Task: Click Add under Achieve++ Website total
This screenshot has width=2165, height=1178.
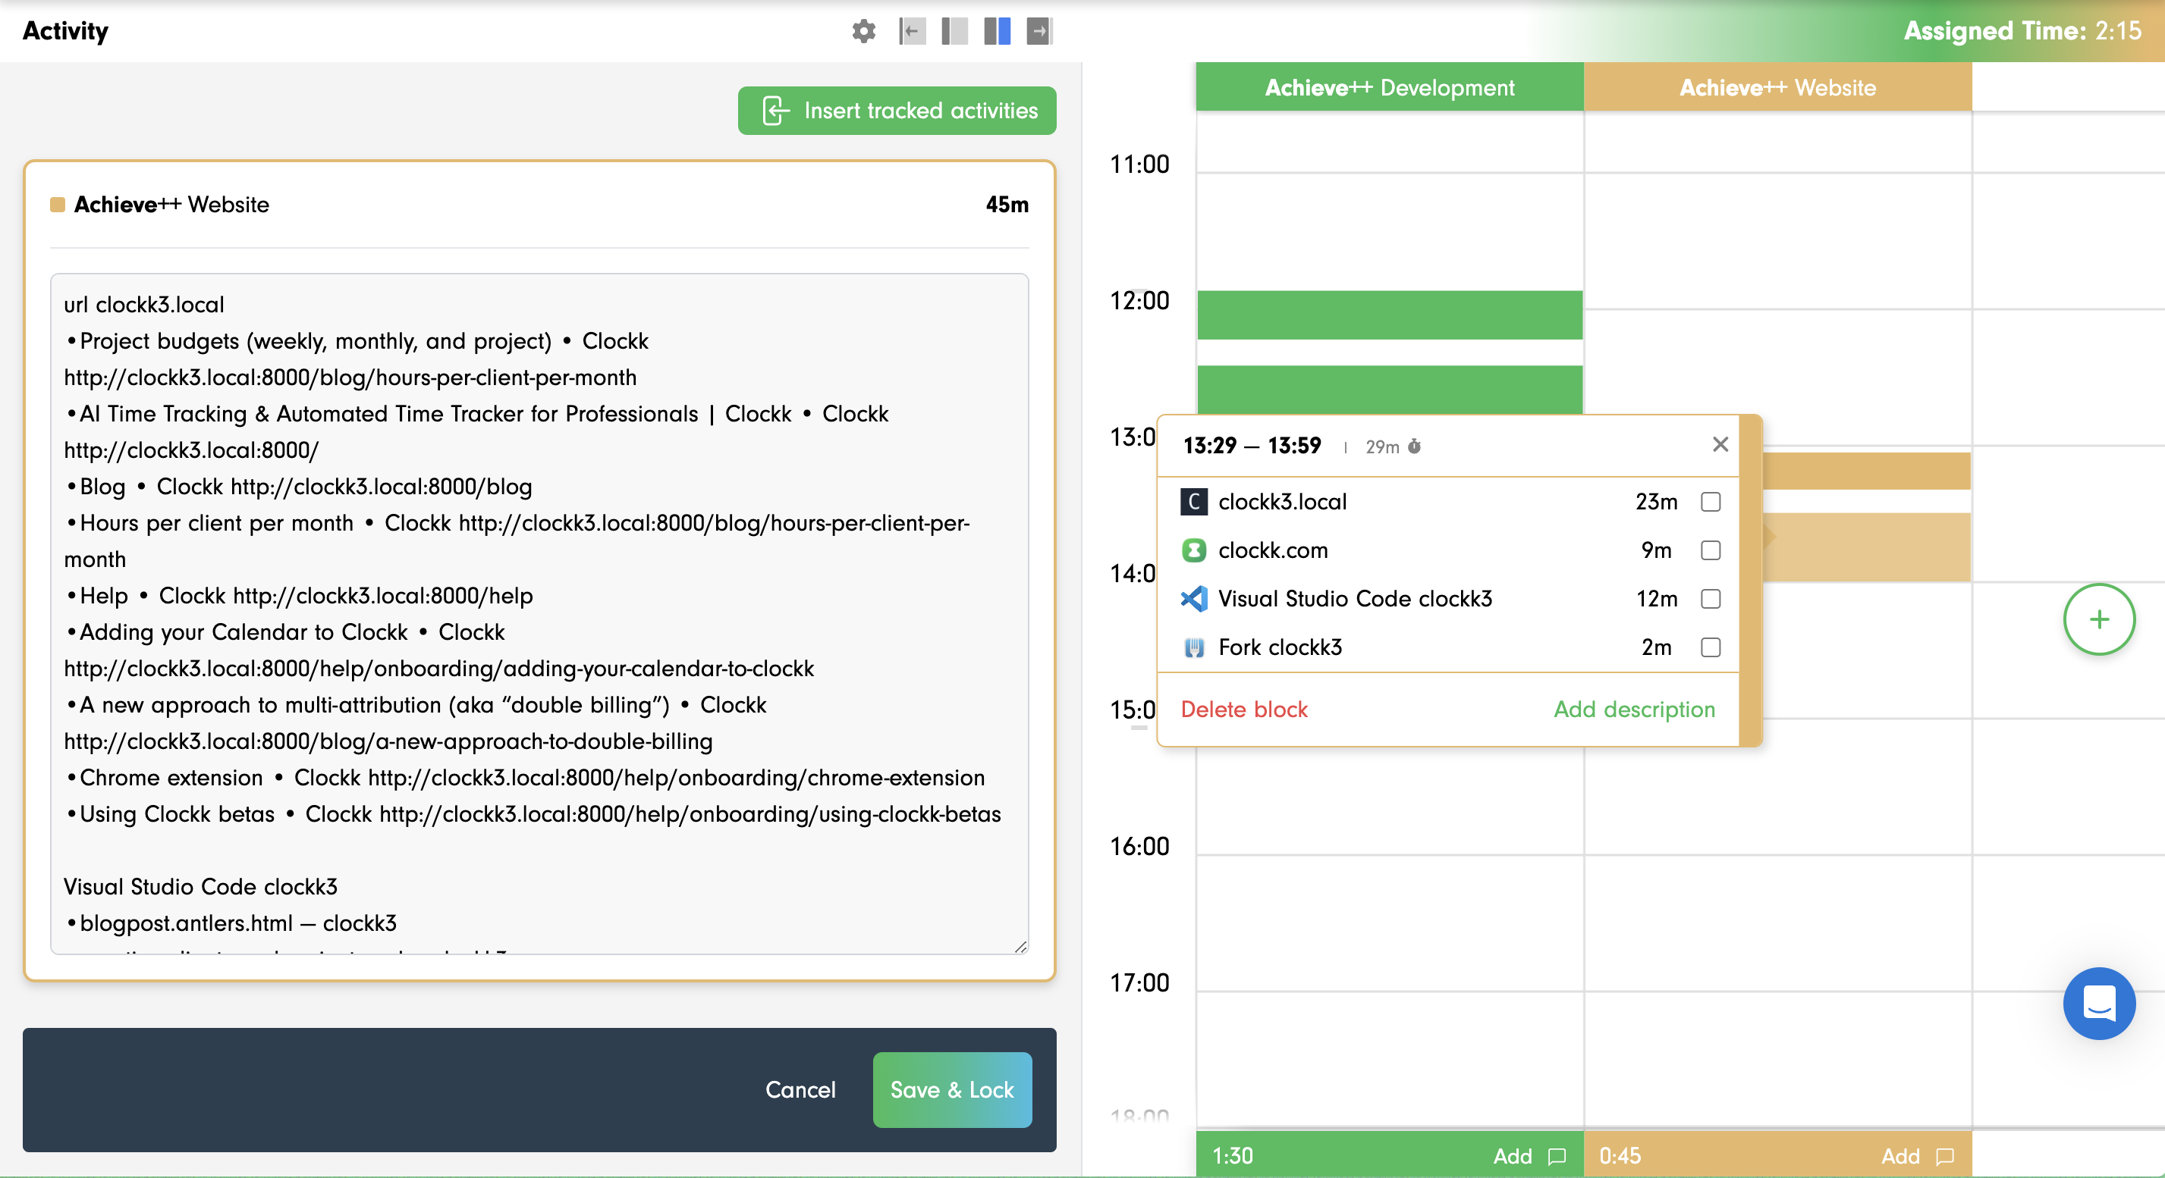Action: 1900,1156
